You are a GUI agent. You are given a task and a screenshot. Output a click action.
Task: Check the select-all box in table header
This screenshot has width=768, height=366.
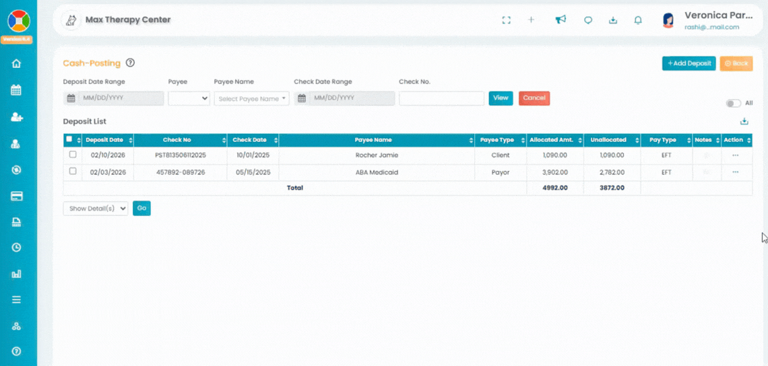pyautogui.click(x=69, y=139)
